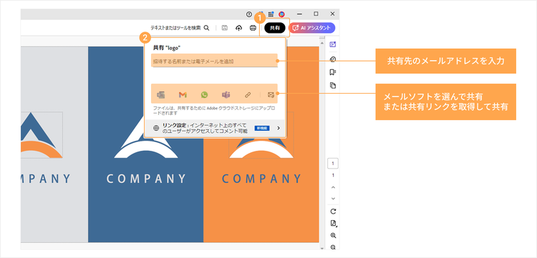Click the save floppy disk icon

225,28
